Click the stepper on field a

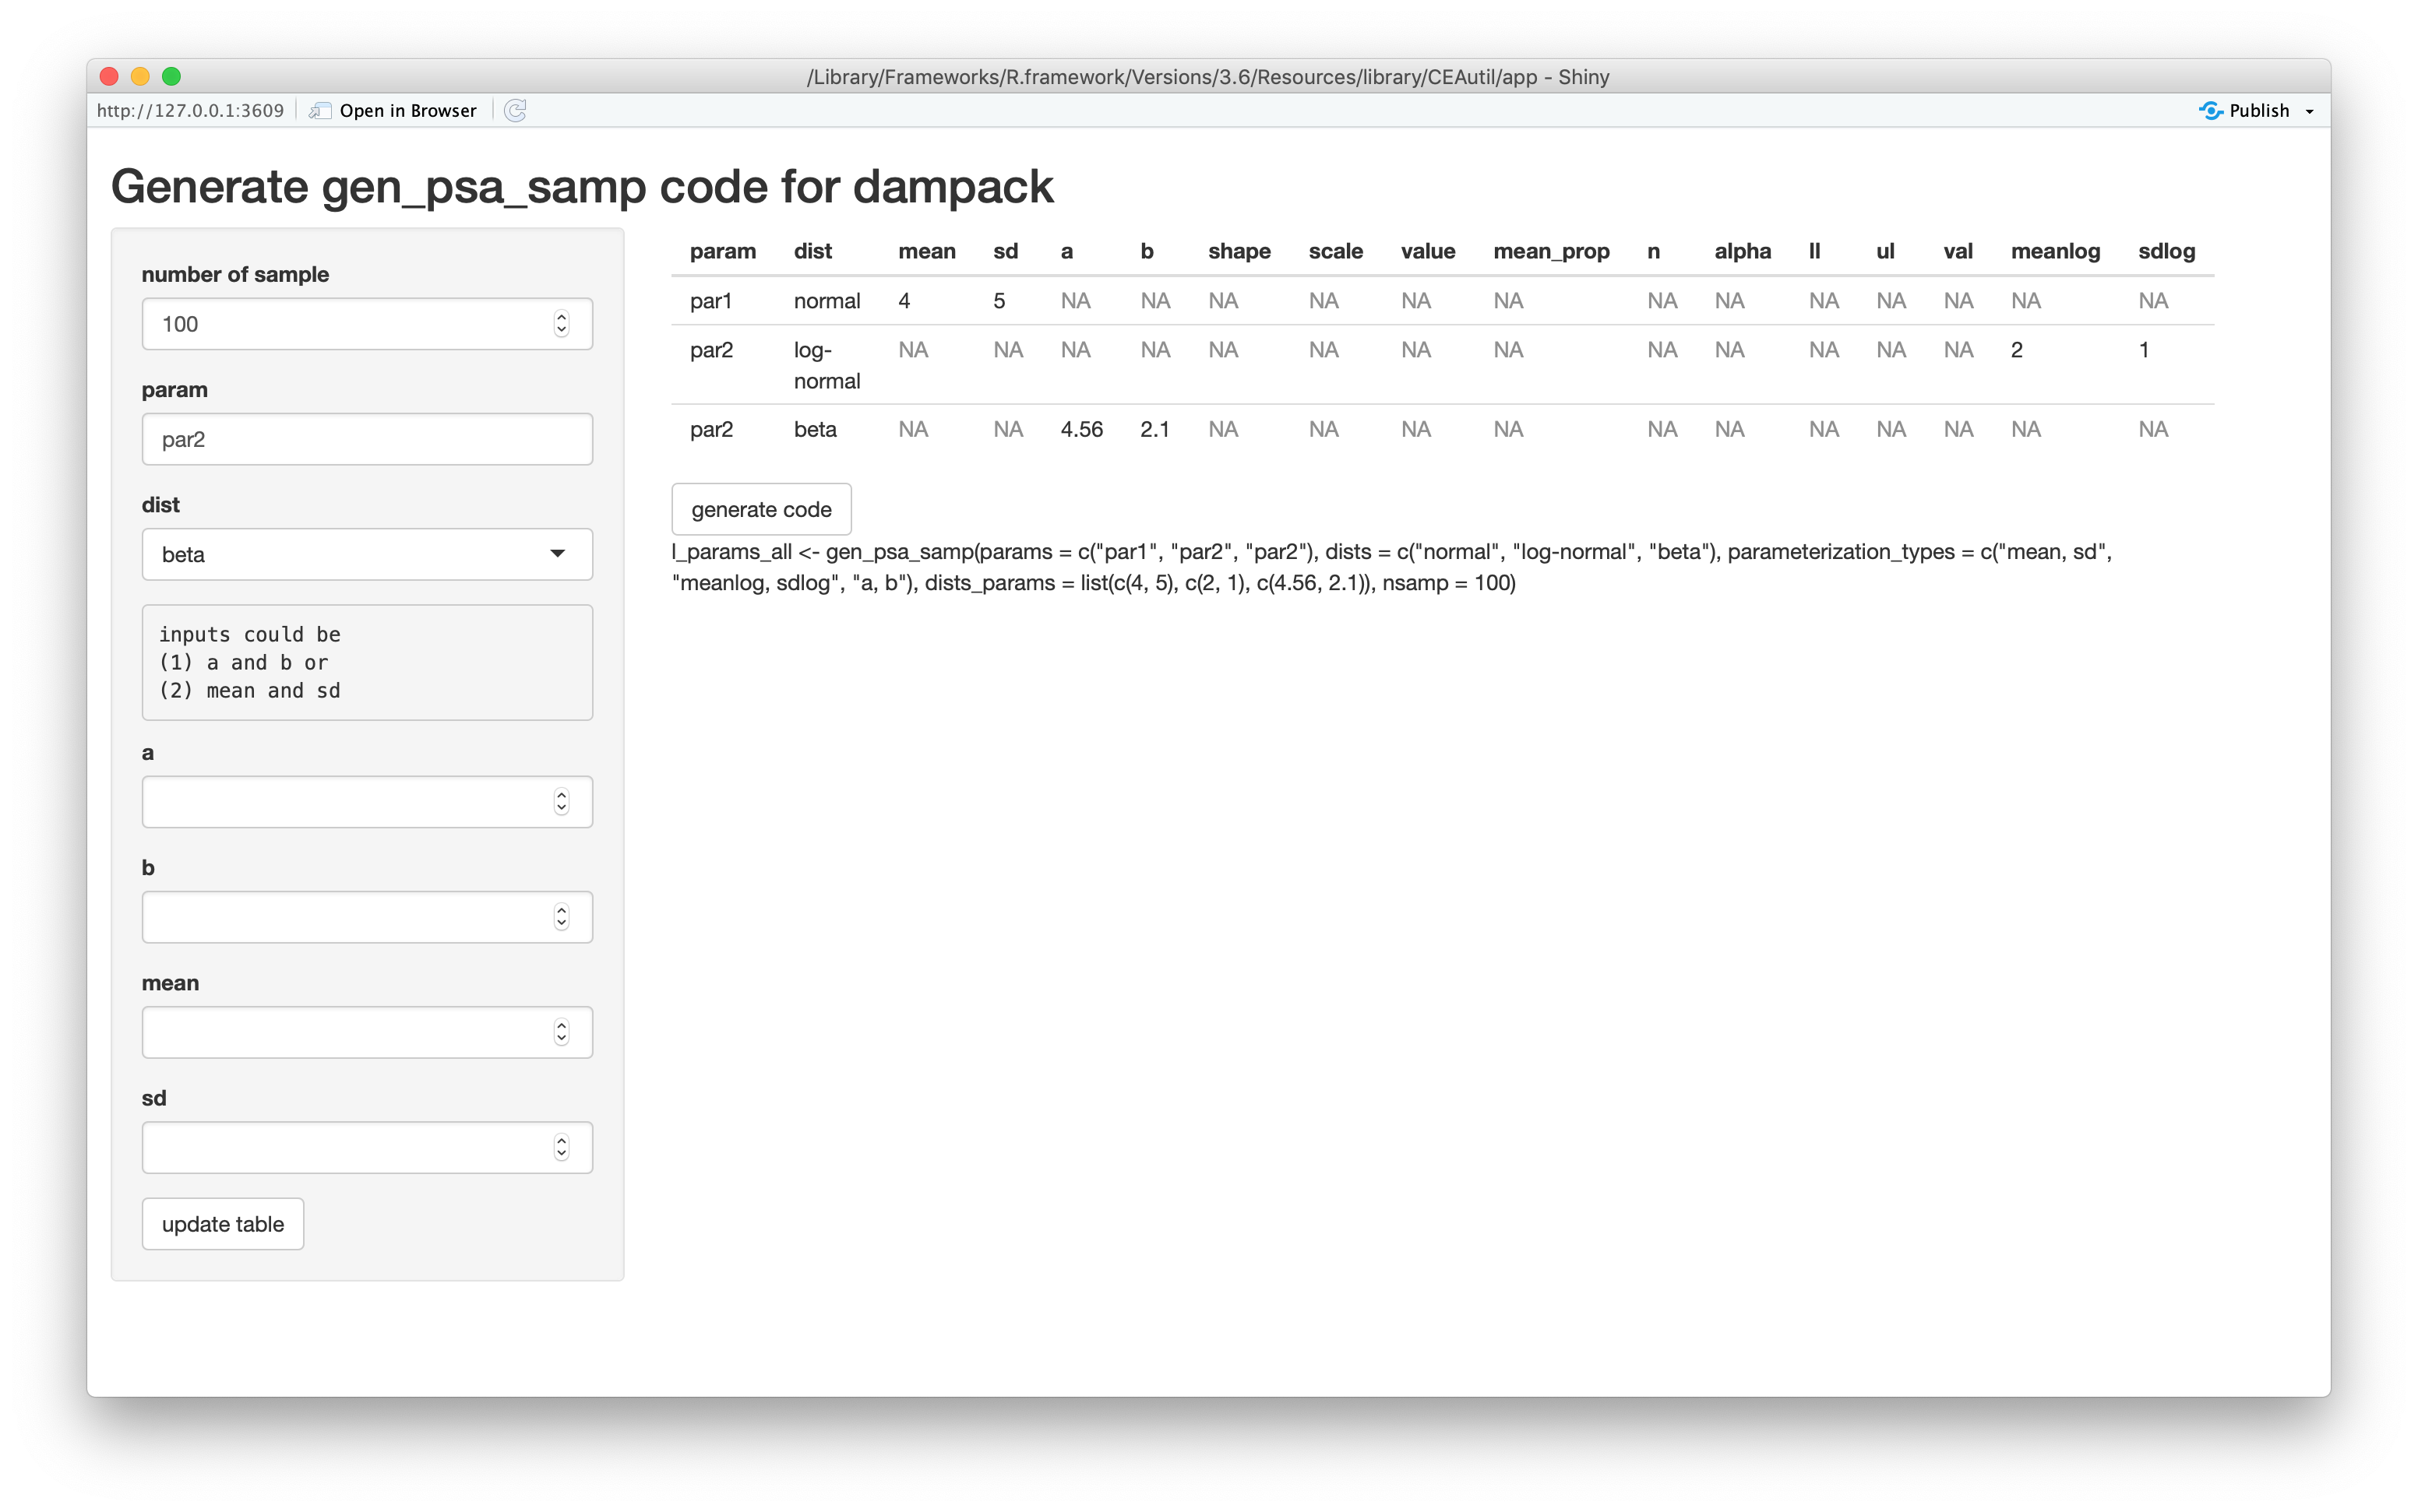561,802
